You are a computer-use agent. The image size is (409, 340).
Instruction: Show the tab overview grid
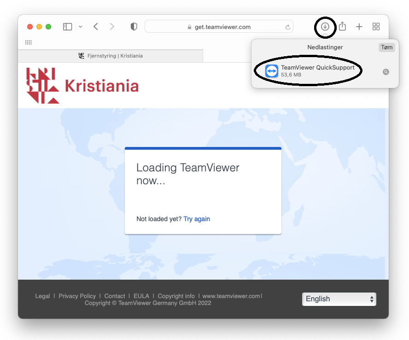[x=376, y=27]
